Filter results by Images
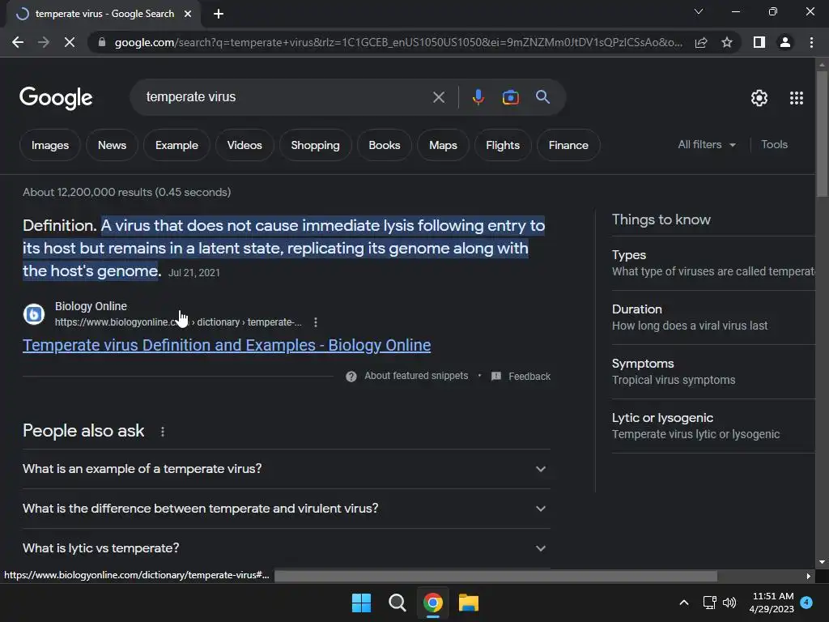The width and height of the screenshot is (829, 622). click(50, 145)
